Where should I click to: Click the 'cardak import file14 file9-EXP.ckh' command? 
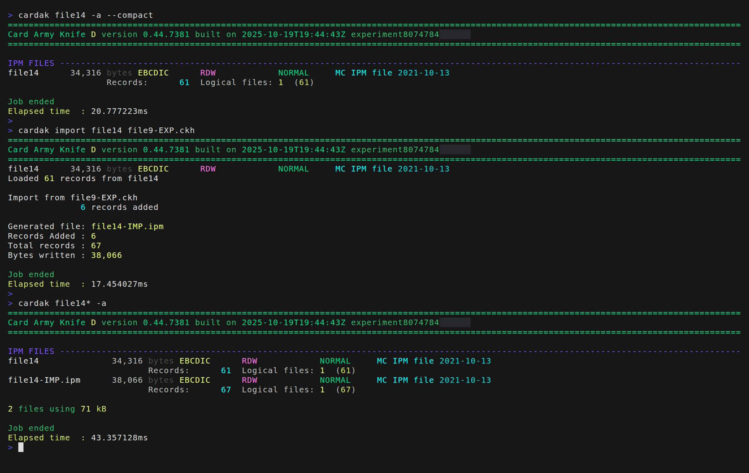click(106, 130)
